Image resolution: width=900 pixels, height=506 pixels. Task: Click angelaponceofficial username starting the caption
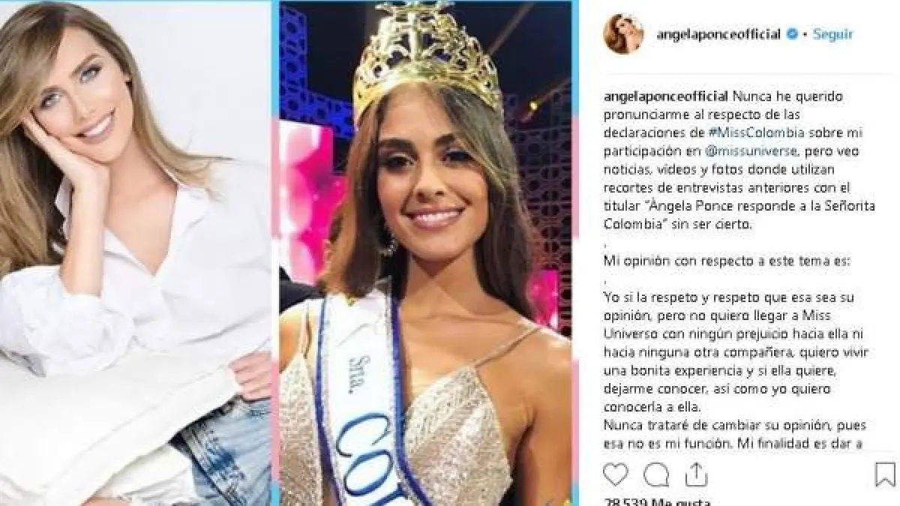click(666, 97)
